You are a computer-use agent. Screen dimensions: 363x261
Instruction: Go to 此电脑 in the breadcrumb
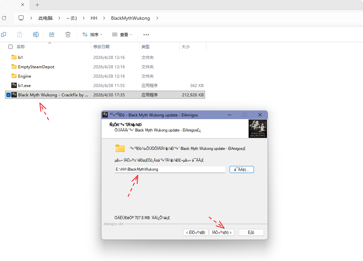pos(46,18)
